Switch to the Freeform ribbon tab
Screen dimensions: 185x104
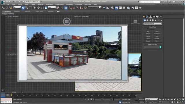17,12
